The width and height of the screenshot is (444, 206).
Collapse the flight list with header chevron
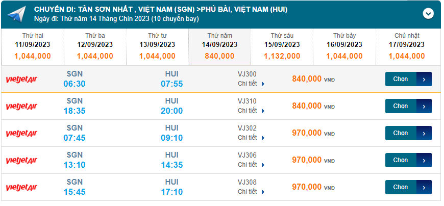coord(428,14)
